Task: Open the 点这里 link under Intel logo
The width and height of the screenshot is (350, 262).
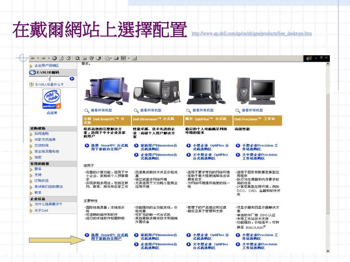Action: [x=52, y=113]
